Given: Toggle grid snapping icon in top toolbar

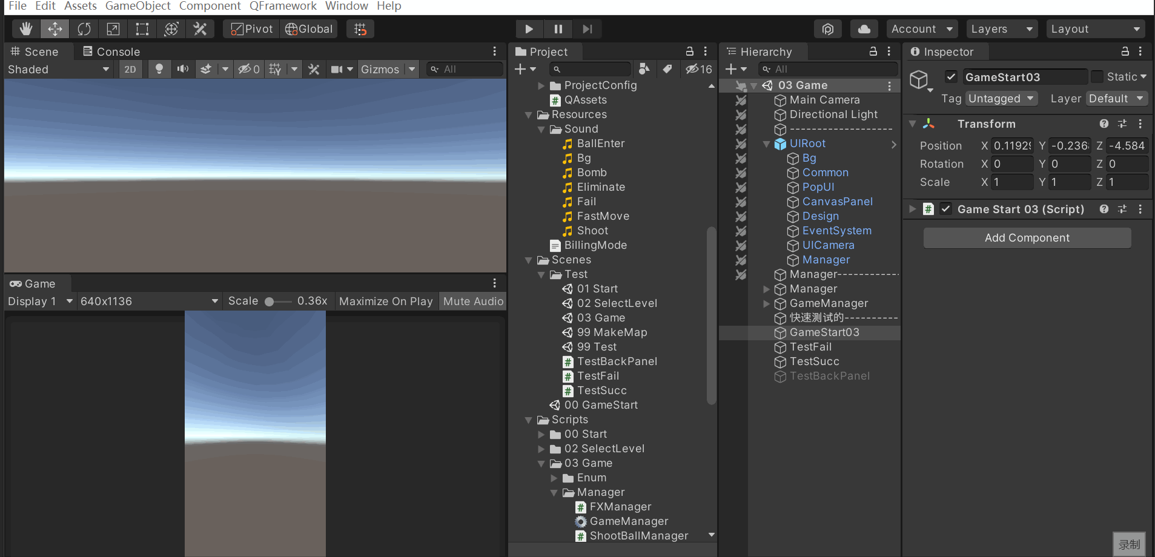Looking at the screenshot, I should pyautogui.click(x=360, y=29).
